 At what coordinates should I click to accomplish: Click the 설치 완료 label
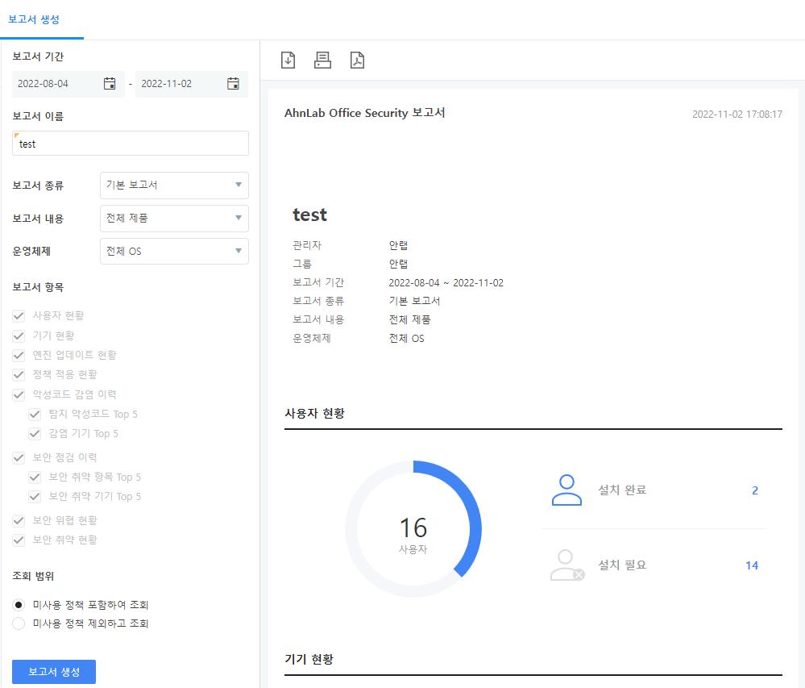point(622,490)
